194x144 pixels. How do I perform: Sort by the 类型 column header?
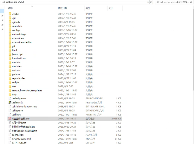88,8
